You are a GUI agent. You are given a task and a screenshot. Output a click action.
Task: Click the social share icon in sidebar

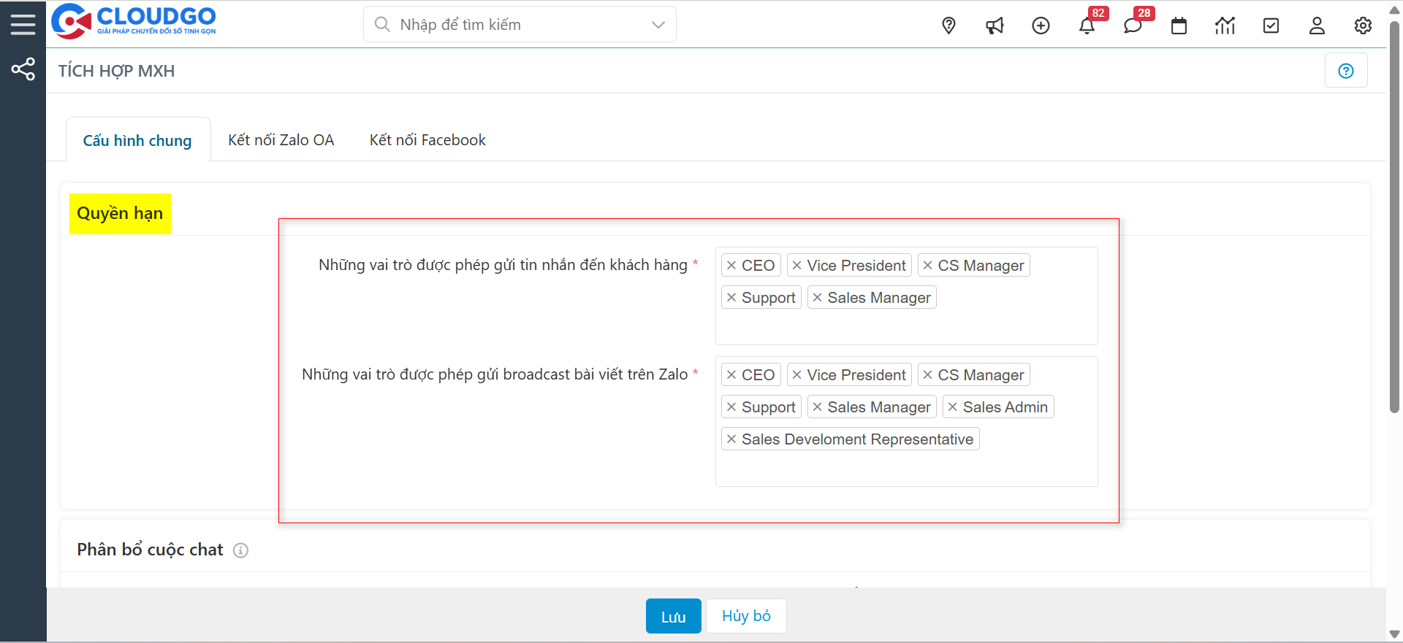point(23,69)
